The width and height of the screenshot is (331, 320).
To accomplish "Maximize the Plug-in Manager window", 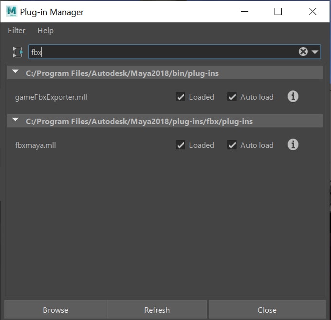I will pos(278,11).
